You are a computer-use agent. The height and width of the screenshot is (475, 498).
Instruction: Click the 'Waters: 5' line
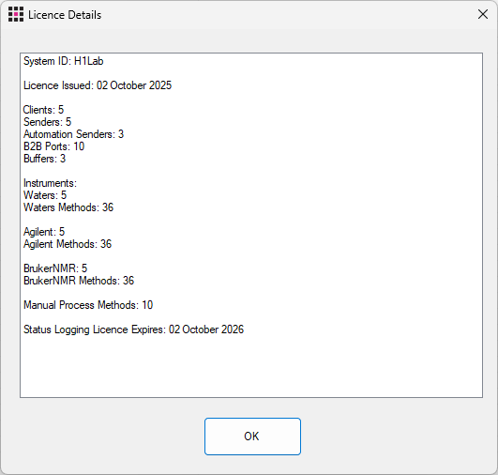45,195
